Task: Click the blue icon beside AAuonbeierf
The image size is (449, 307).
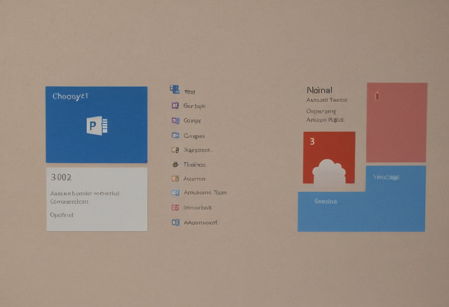Action: (x=175, y=222)
